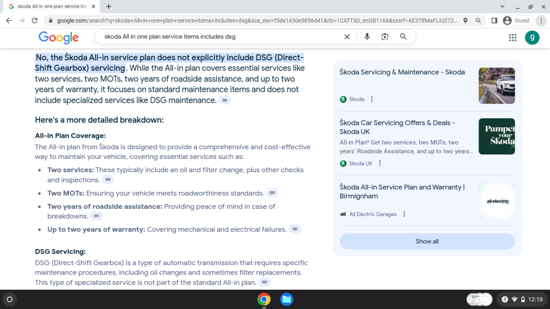Open Škoda Servicing & Maintenance result
The image size is (550, 309).
point(402,72)
